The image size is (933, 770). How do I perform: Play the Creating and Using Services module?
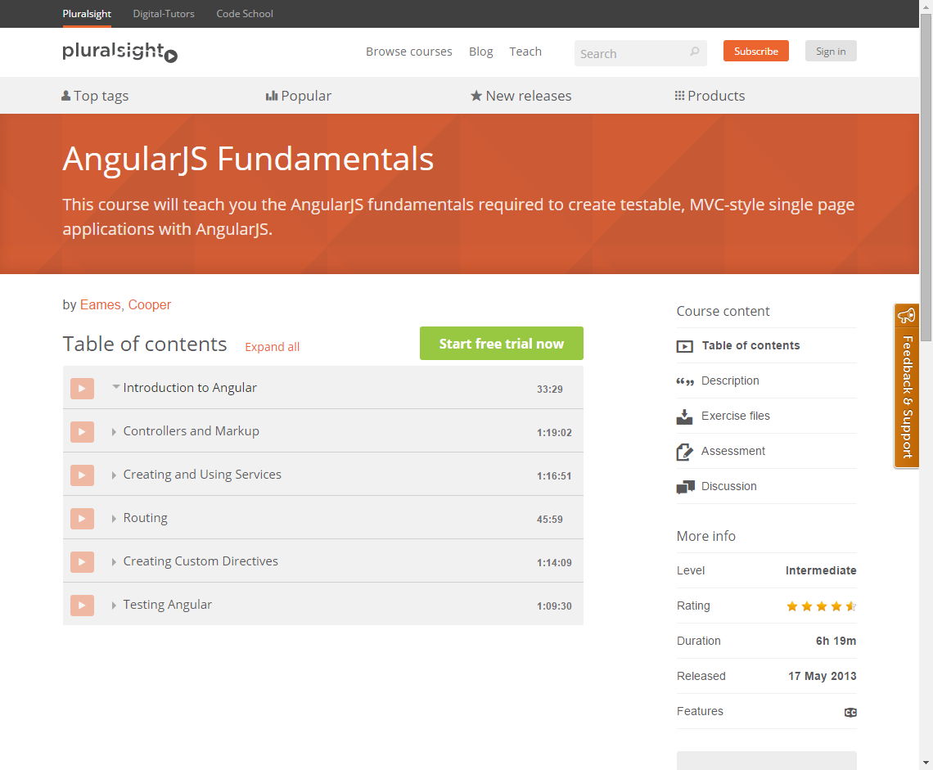[x=82, y=475]
